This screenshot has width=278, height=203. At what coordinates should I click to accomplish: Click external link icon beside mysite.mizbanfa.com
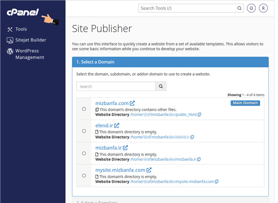coord(149,170)
